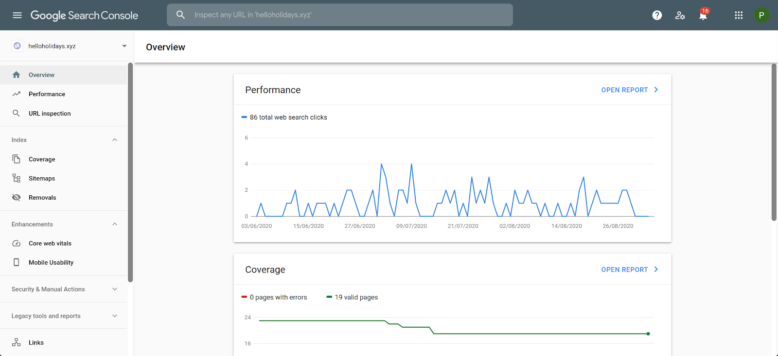
Task: Open the notifications bell with 16 badge
Action: pos(704,15)
